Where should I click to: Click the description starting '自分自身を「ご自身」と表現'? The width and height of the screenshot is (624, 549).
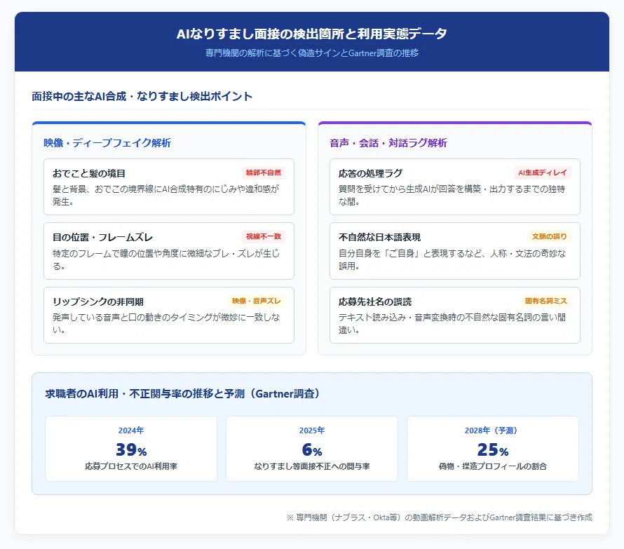click(452, 259)
